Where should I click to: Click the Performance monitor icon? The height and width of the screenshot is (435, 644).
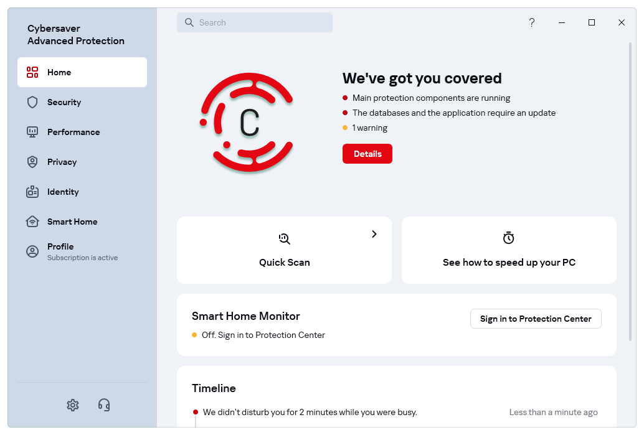click(x=32, y=132)
